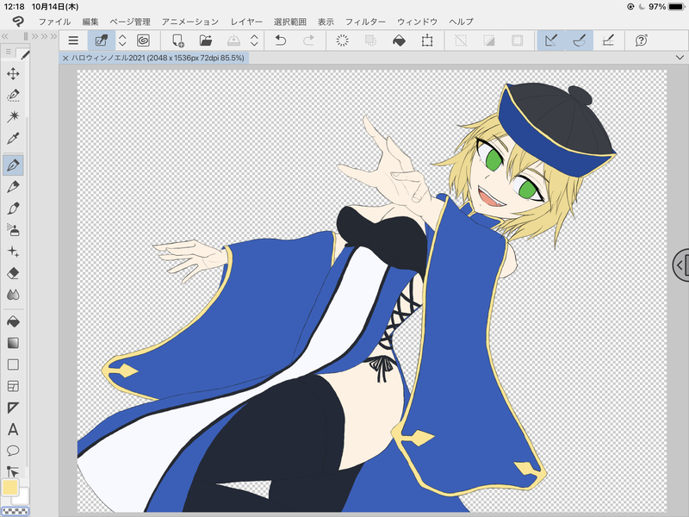Select the Figure rectangle tool
The image size is (689, 517).
pos(13,364)
